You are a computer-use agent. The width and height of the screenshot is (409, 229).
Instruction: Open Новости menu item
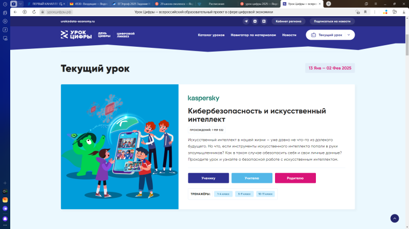pyautogui.click(x=289, y=35)
